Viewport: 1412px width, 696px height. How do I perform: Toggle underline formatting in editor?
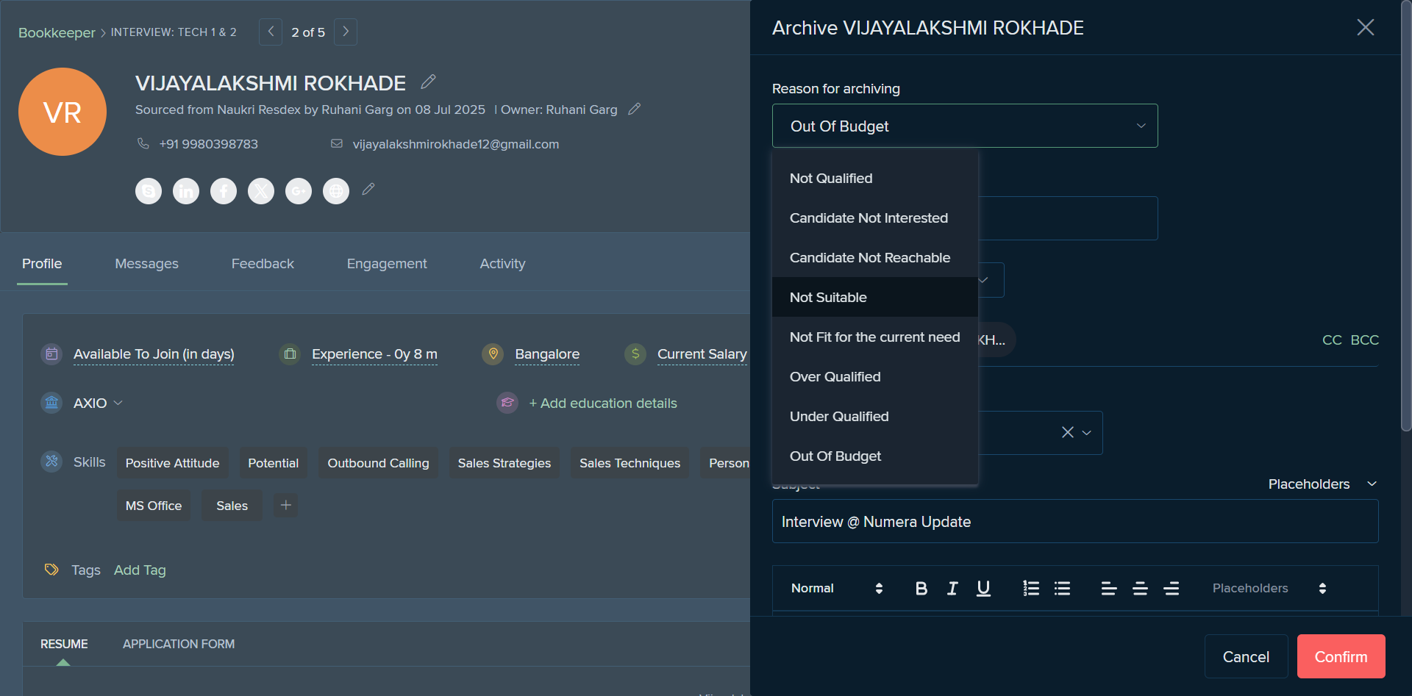pyautogui.click(x=983, y=588)
